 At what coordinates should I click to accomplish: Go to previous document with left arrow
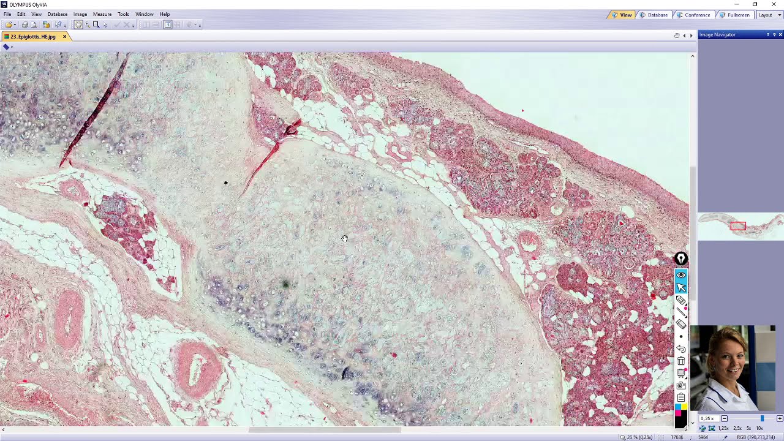pyautogui.click(x=684, y=36)
